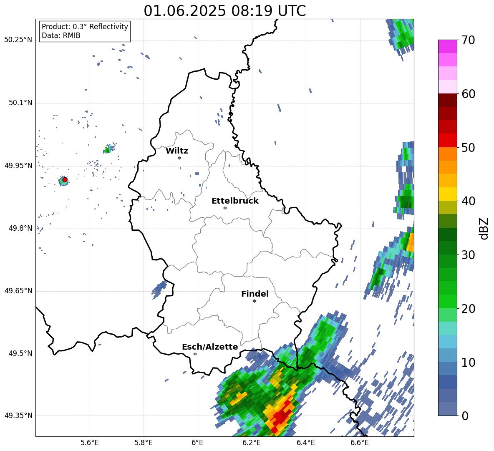Click the cross marker under Esch/Alzette
The height and width of the screenshot is (451, 494).
[195, 354]
